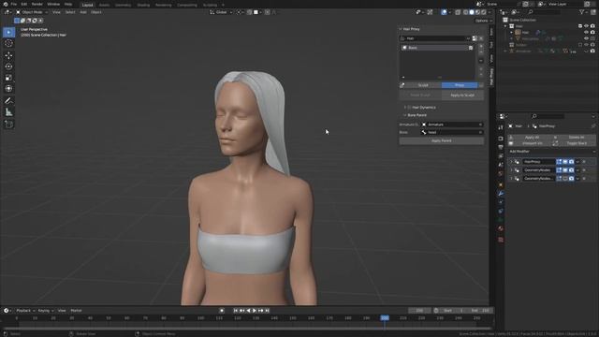Screen dimensions: 599x337
Task: Select the Measure tool
Action: (8, 112)
